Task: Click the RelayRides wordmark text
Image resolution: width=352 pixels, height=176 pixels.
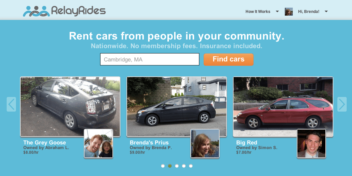Action: click(x=78, y=11)
